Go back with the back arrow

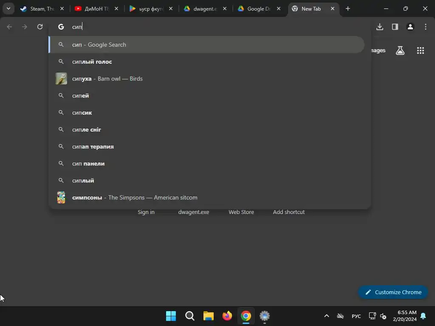click(9, 27)
